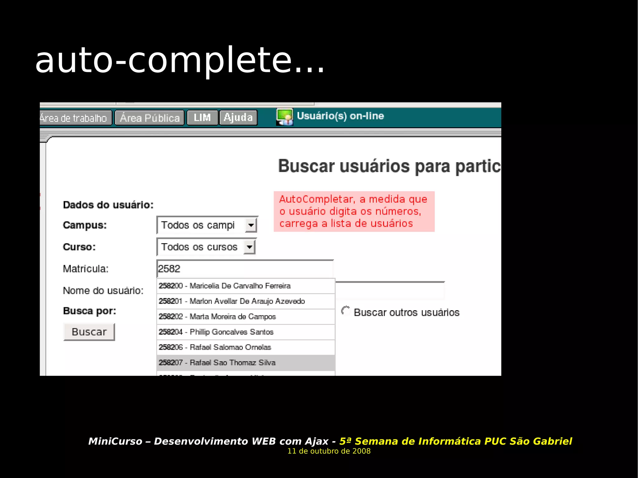
Task: Select suggestion 258207 Rafael Sao Thomaz Silva
Action: (246, 363)
